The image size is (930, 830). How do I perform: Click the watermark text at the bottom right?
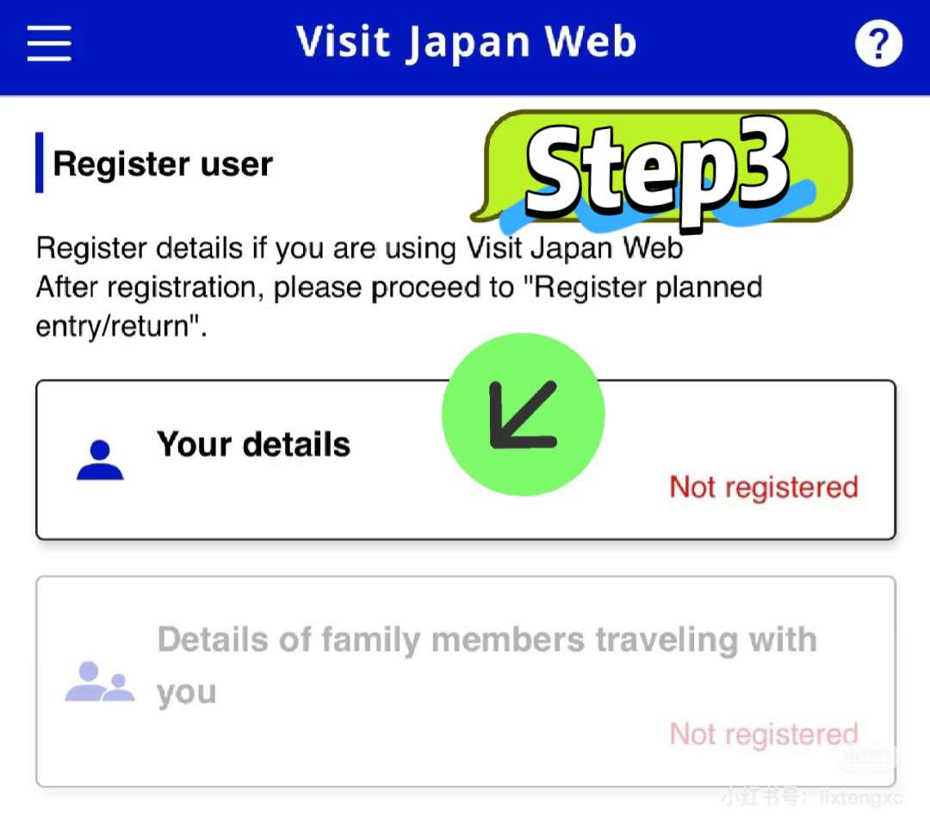pos(812,796)
